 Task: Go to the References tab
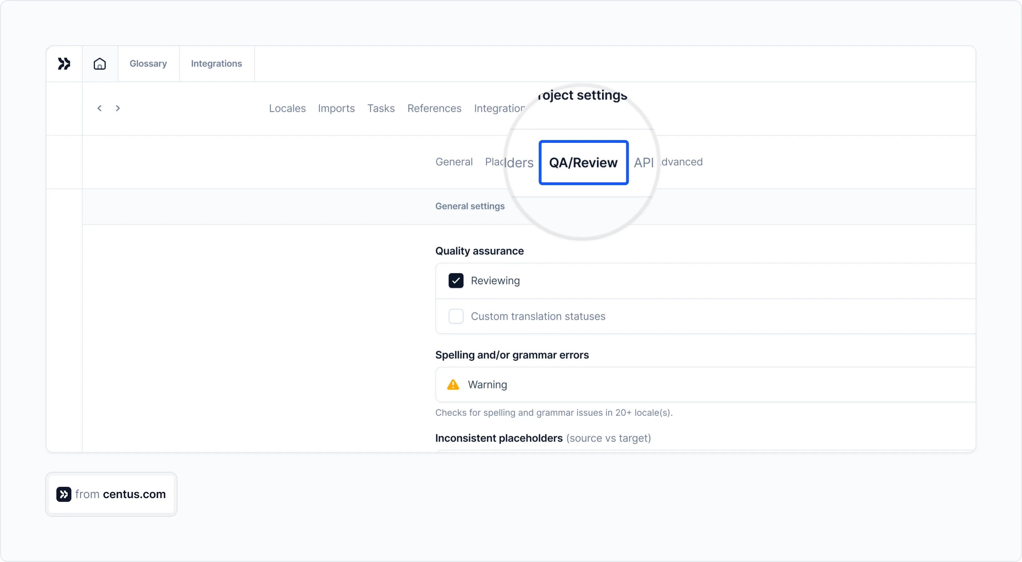click(x=434, y=108)
